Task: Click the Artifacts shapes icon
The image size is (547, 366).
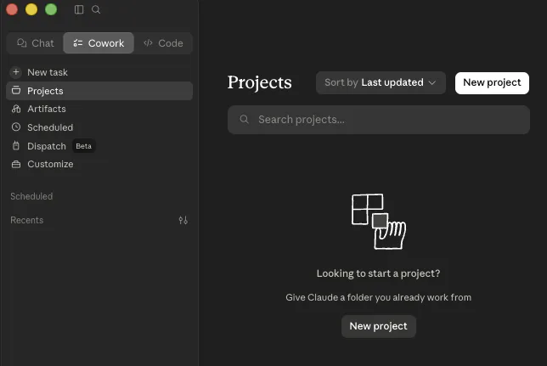Action: (x=16, y=109)
